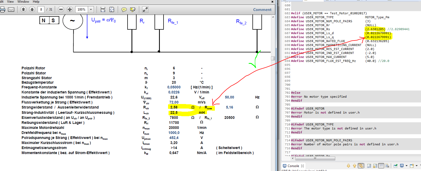Go to previous page with up arrow

(x=23, y=10)
